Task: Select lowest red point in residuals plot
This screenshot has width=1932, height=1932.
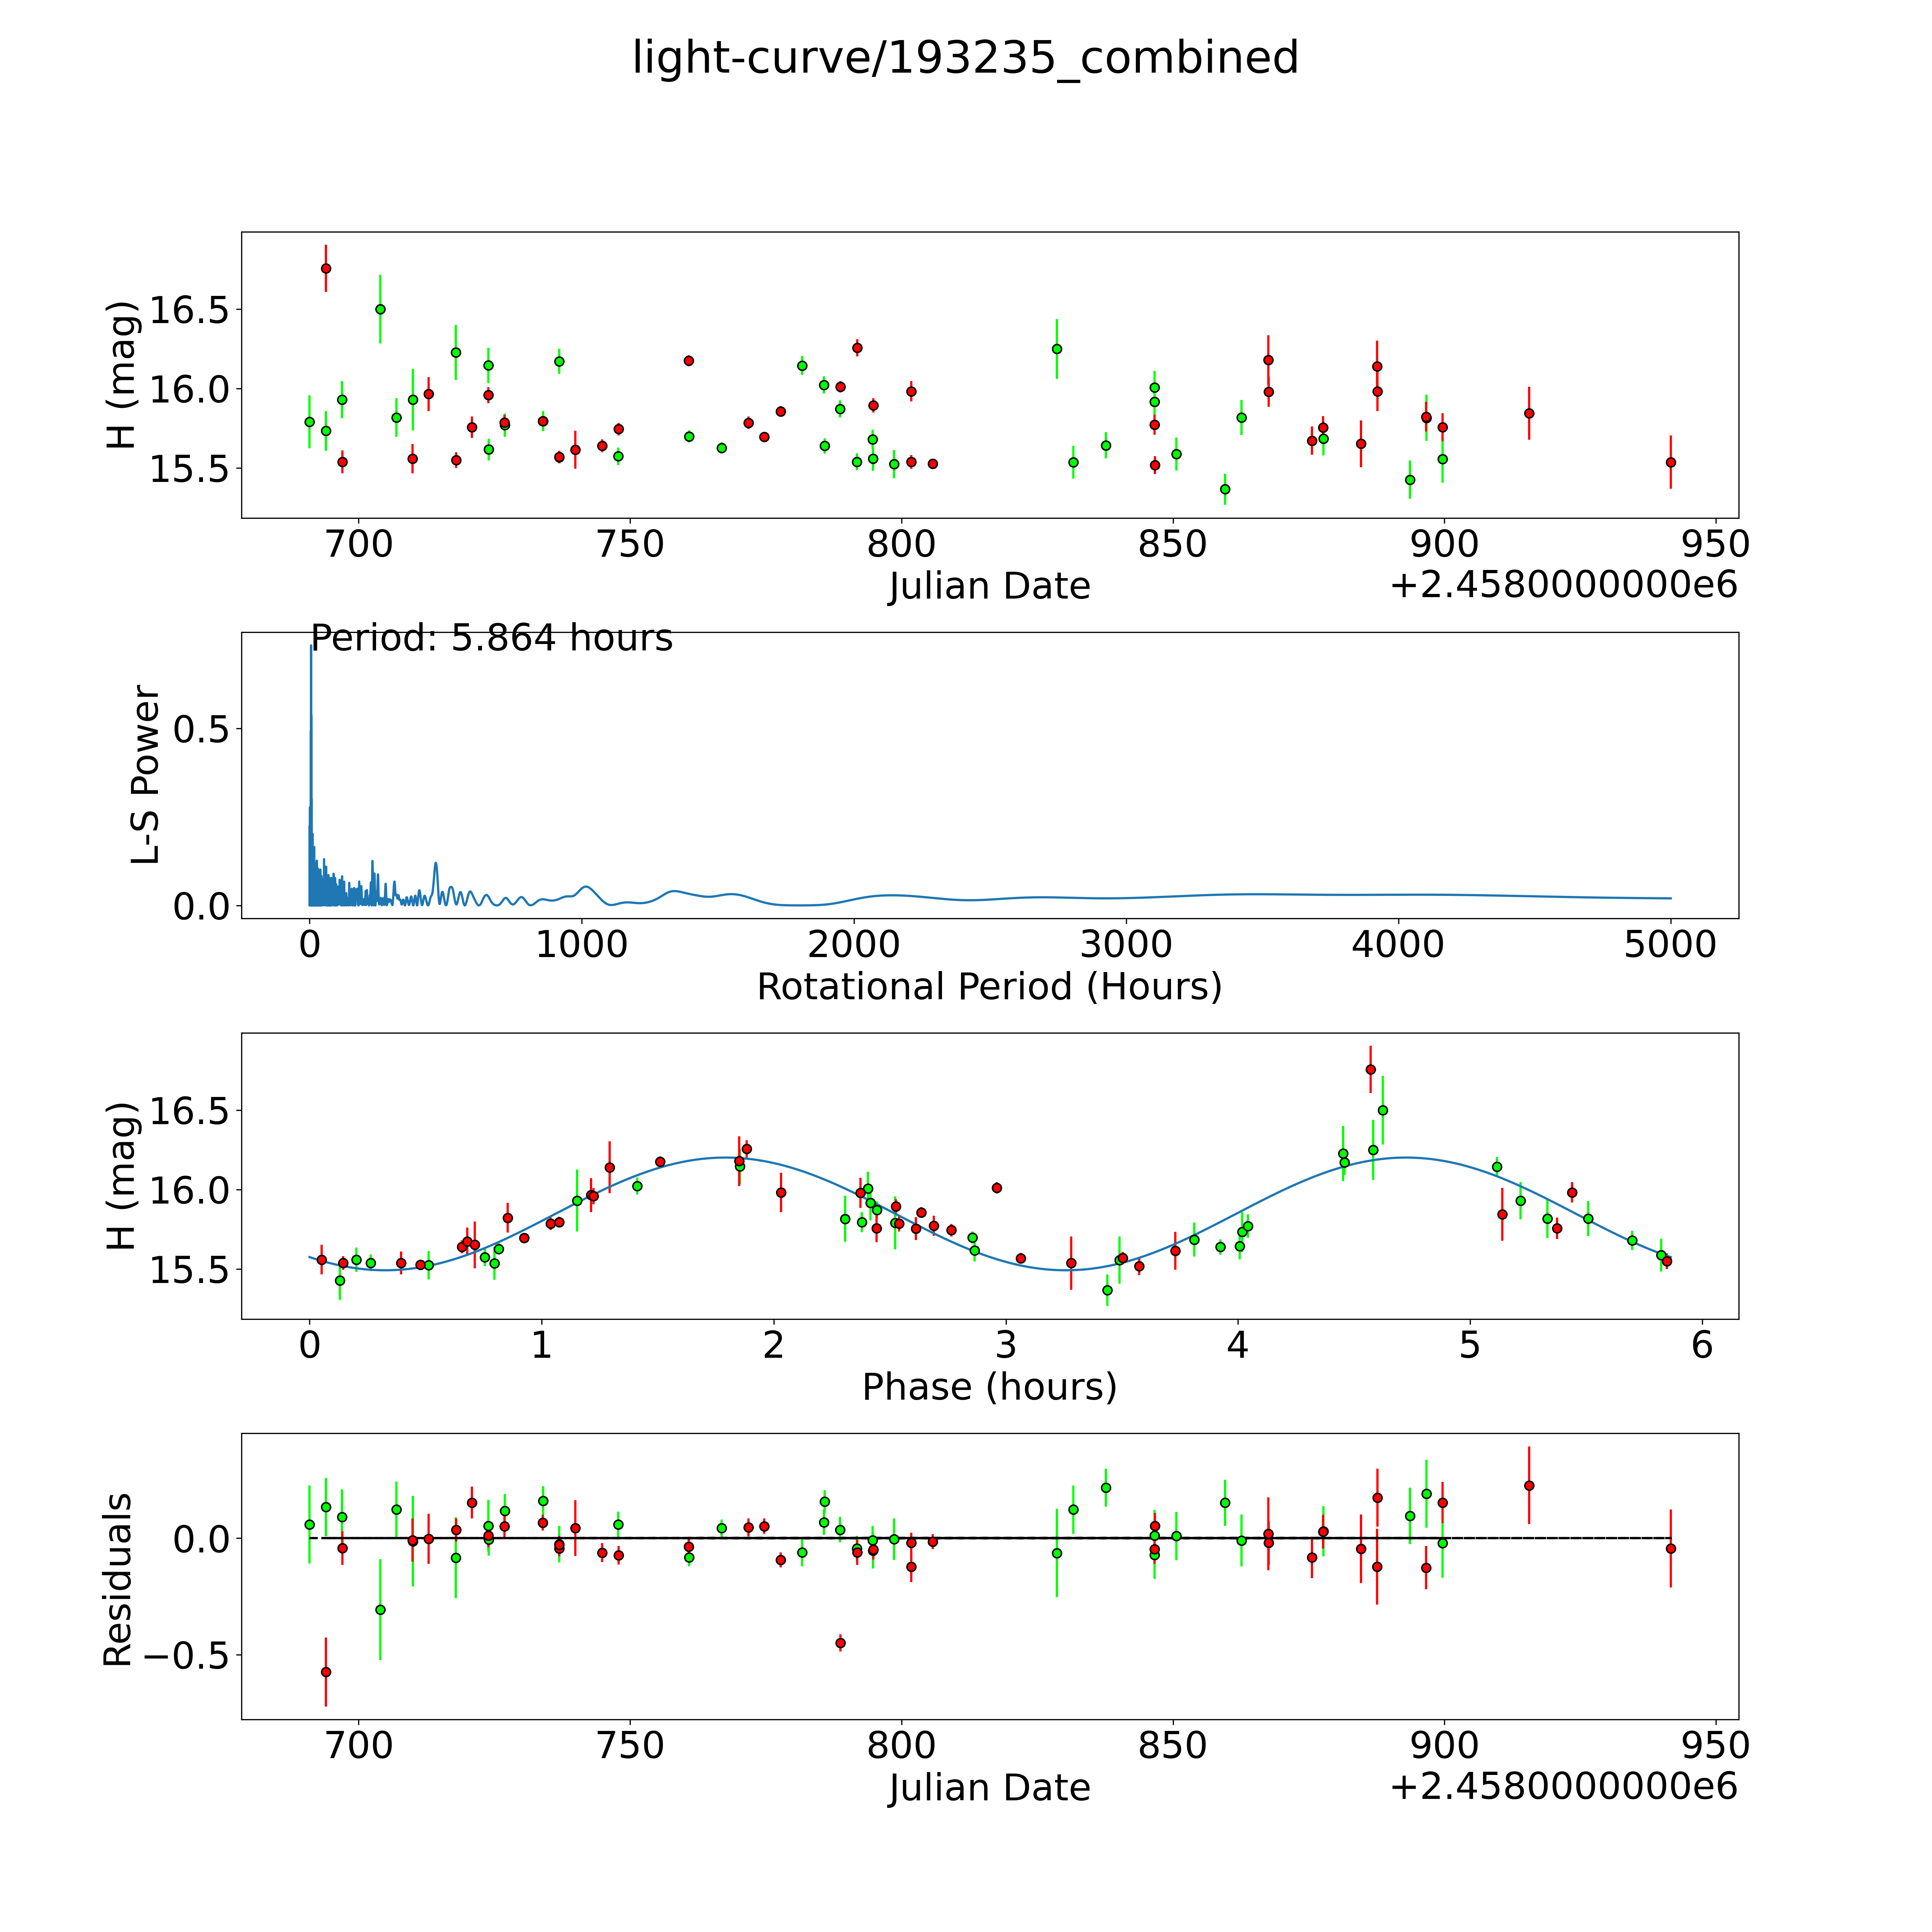Action: [x=326, y=1672]
